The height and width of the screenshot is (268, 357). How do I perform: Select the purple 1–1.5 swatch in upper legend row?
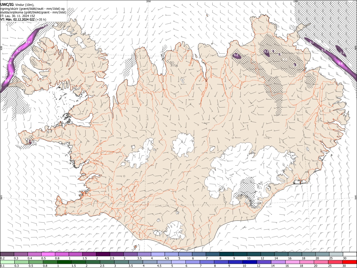[76, 254]
